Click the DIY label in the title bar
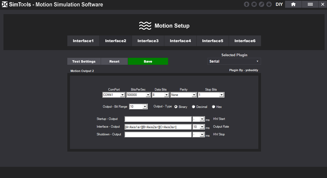Screen dimensions: 327x178 (x=279, y=5)
